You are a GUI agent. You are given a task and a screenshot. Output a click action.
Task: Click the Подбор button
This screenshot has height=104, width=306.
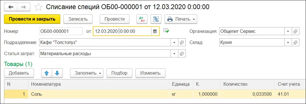pos(119,73)
